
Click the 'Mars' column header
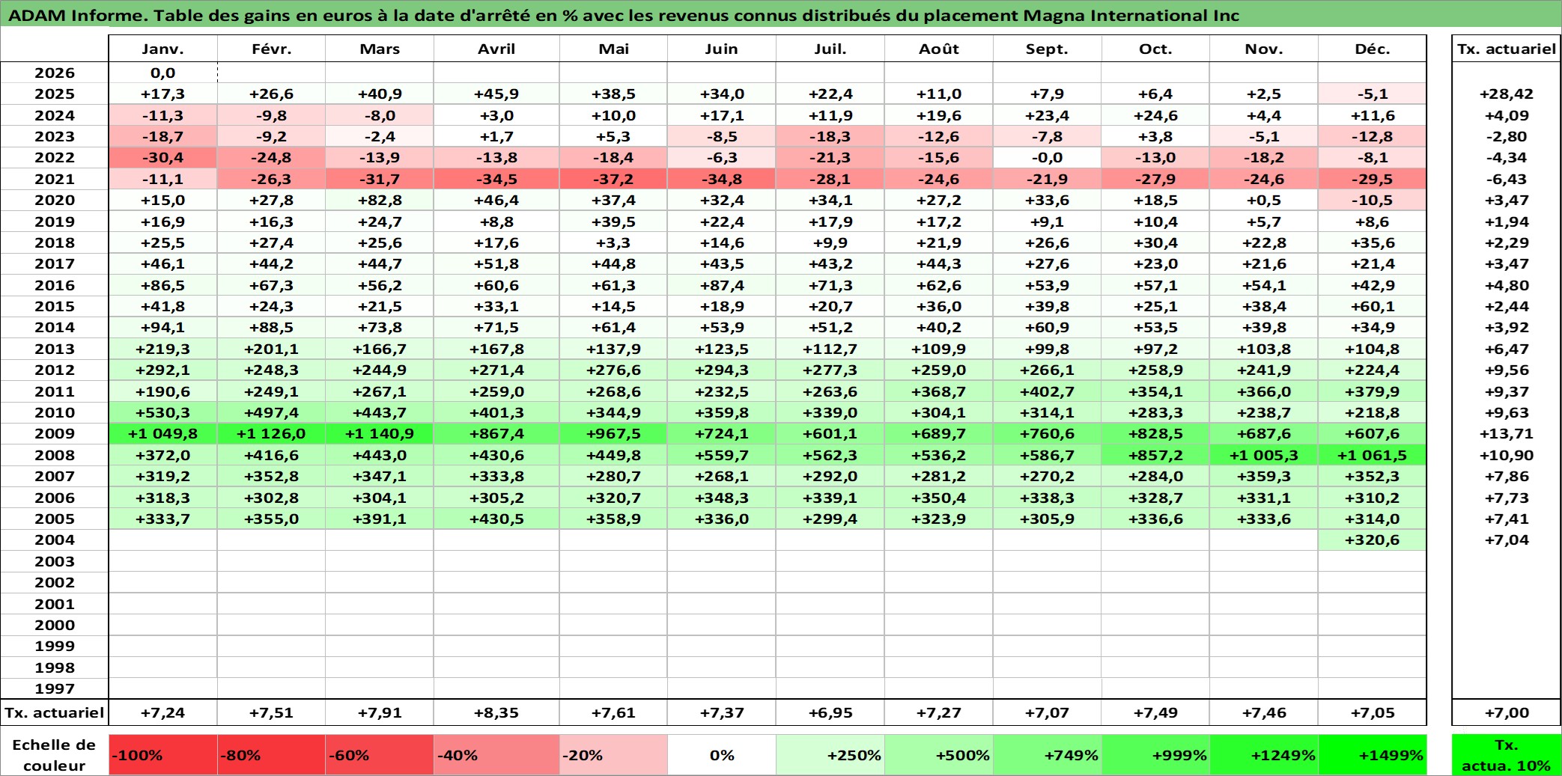click(x=379, y=49)
